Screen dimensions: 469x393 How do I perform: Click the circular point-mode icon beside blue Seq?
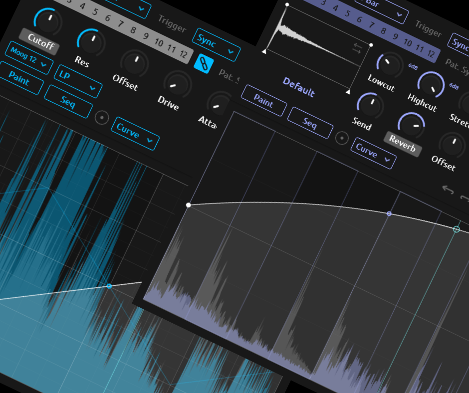click(102, 117)
